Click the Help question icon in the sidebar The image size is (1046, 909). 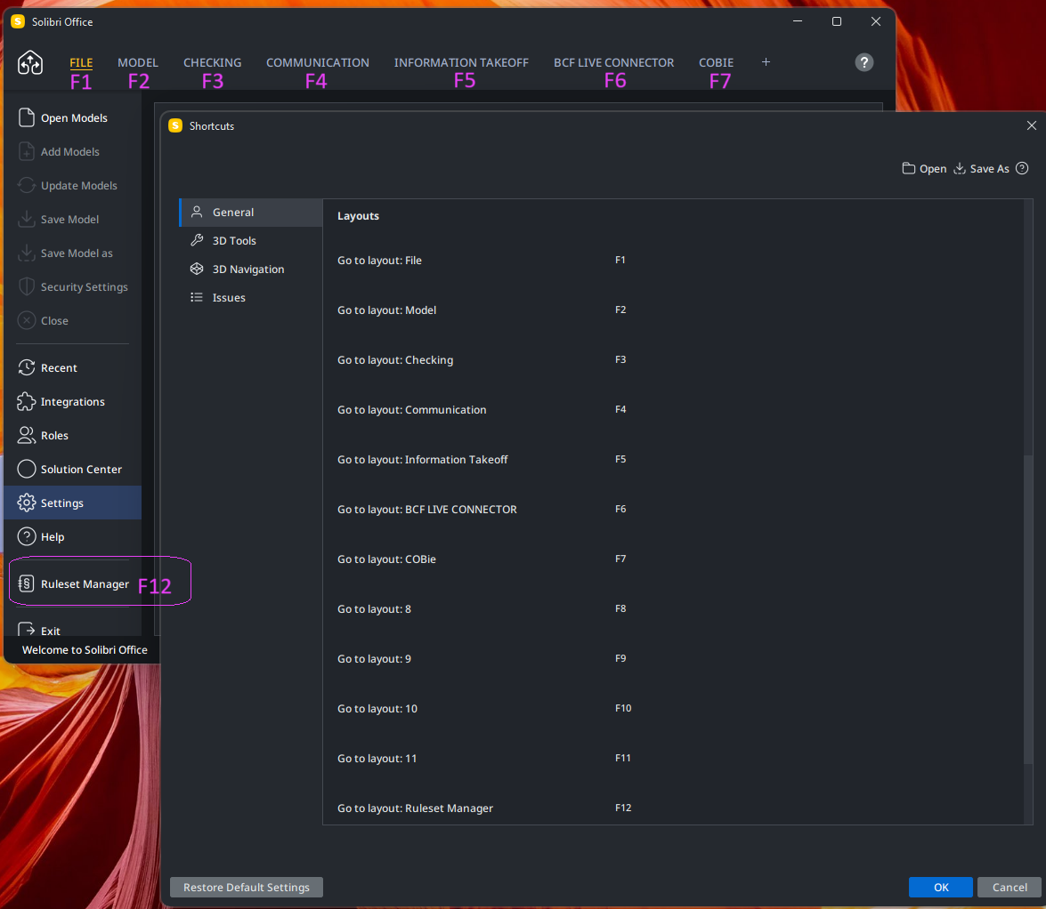tap(26, 536)
